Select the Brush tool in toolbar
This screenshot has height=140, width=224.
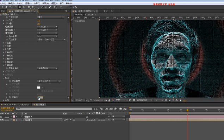[x=42, y=7]
